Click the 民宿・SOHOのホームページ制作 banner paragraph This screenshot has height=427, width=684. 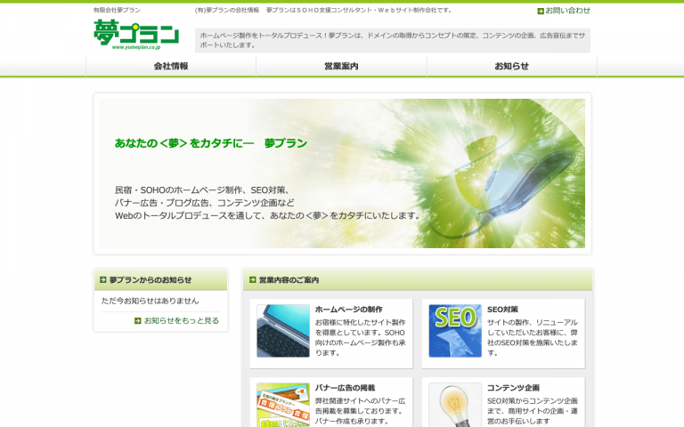[x=267, y=203]
